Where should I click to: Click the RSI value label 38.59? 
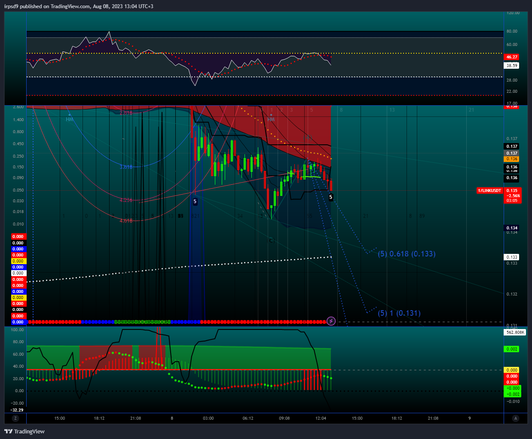tap(512, 66)
